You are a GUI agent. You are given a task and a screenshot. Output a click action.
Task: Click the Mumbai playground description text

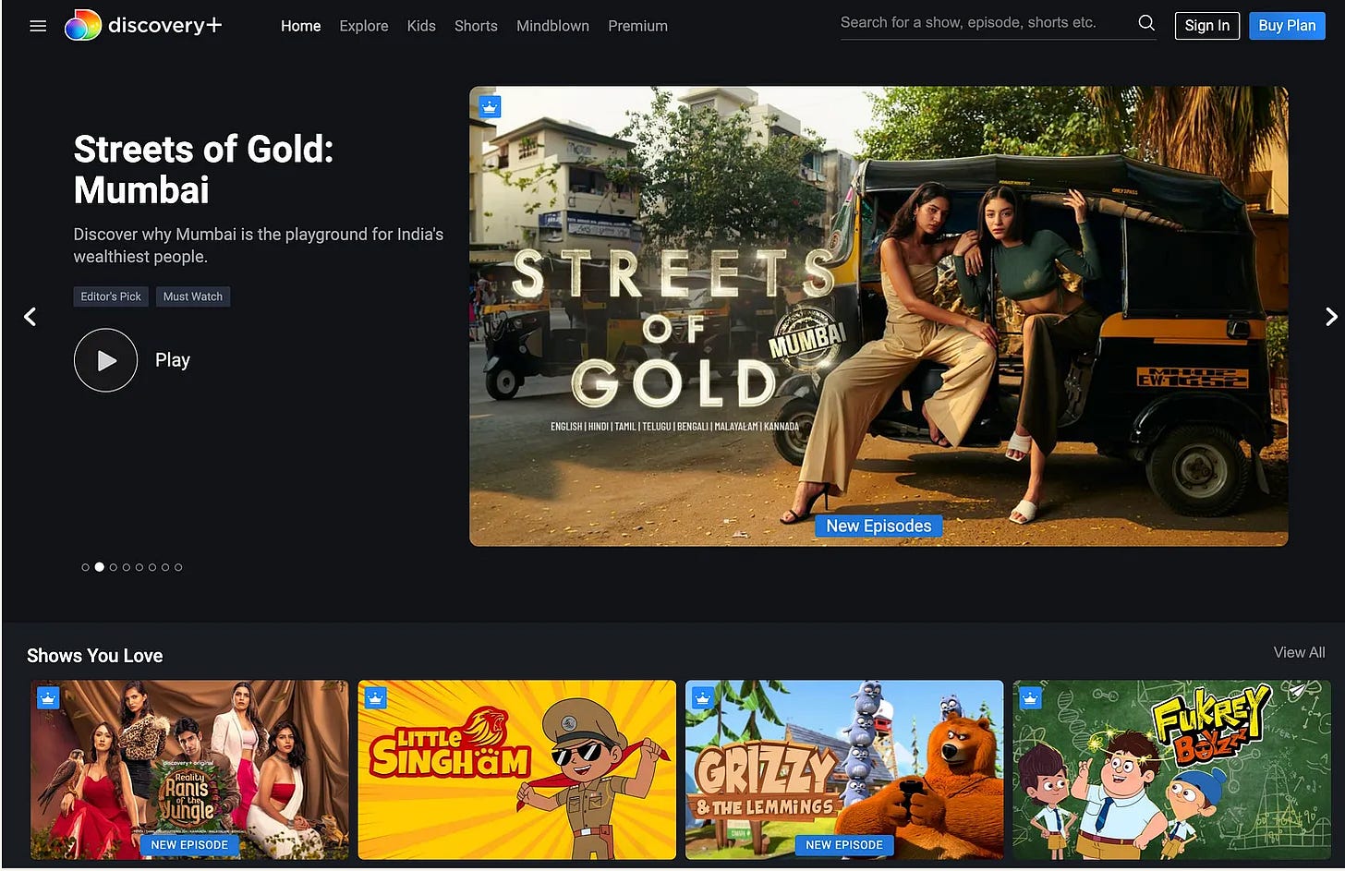coord(259,246)
